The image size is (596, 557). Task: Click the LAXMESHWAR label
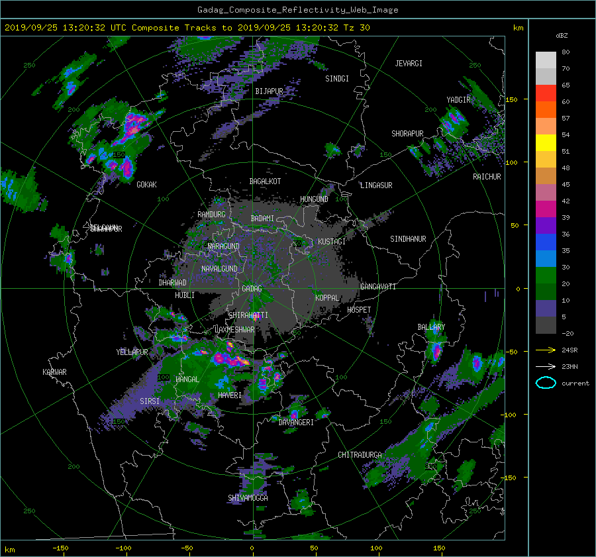pyautogui.click(x=234, y=330)
